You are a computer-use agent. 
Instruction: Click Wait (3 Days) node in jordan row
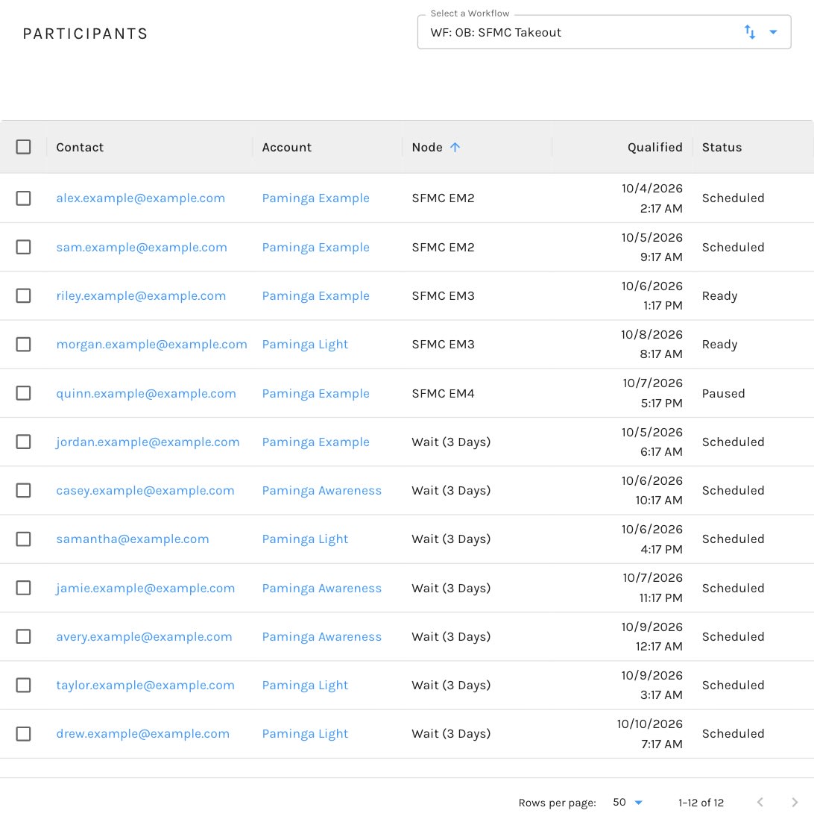451,442
